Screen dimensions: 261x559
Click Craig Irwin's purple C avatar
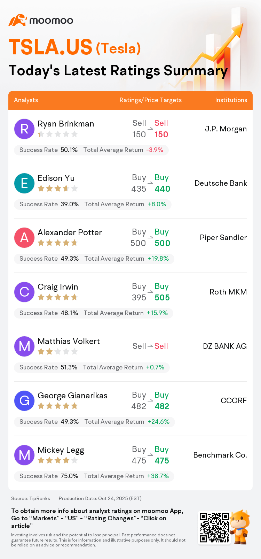coord(24,292)
